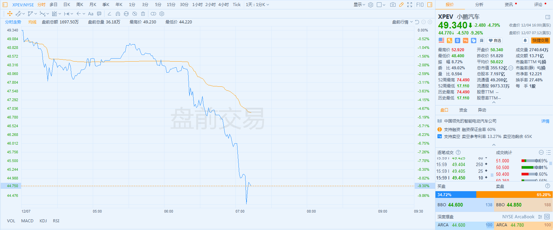The width and height of the screenshot is (553, 230).
Task: Choose the parallel channel drawing tool
Action: tap(30, 14)
